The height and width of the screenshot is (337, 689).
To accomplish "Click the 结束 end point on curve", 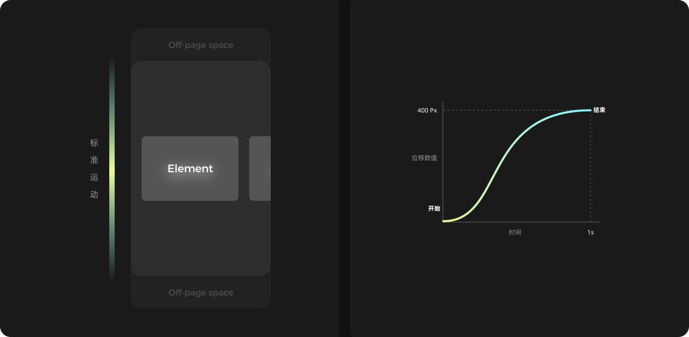I will click(x=599, y=110).
